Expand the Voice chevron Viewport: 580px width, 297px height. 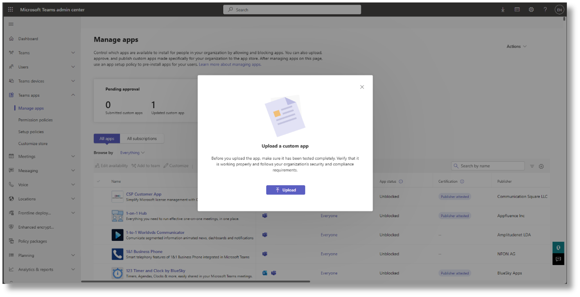[73, 185]
